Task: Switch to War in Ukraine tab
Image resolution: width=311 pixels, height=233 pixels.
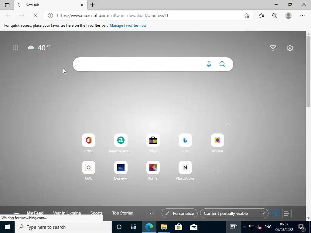Action: coord(67,213)
